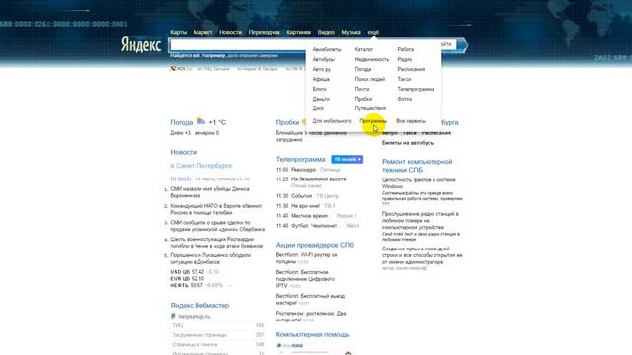Image resolution: width=632 pixels, height=355 pixels.
Task: Click the НЕФТЬ price row
Action: pos(197,285)
